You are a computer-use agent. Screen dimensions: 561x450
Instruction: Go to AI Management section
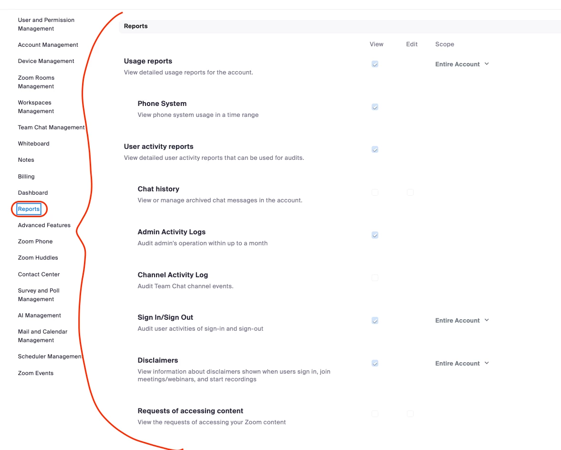point(39,315)
